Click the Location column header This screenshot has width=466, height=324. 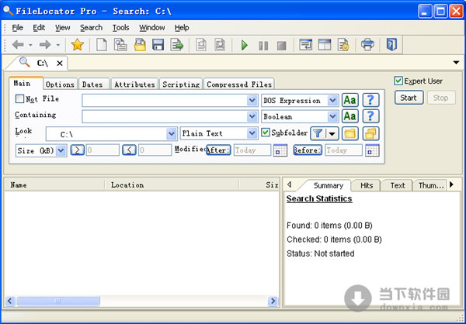coord(172,184)
